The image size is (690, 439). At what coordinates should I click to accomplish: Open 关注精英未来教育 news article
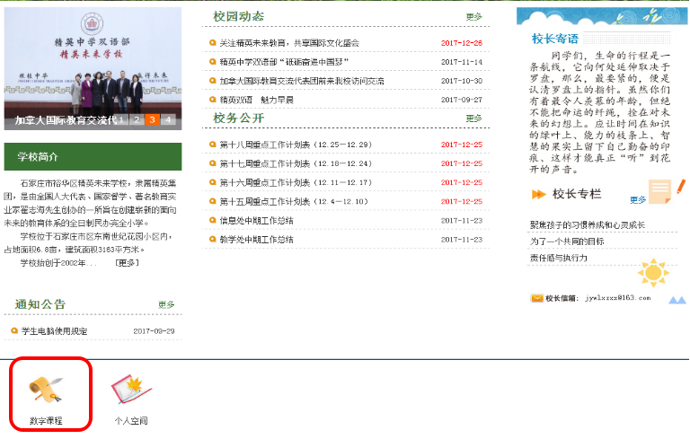tap(288, 43)
